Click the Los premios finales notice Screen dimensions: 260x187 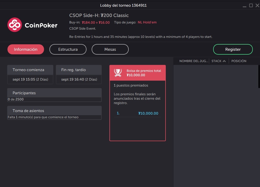[x=137, y=98]
